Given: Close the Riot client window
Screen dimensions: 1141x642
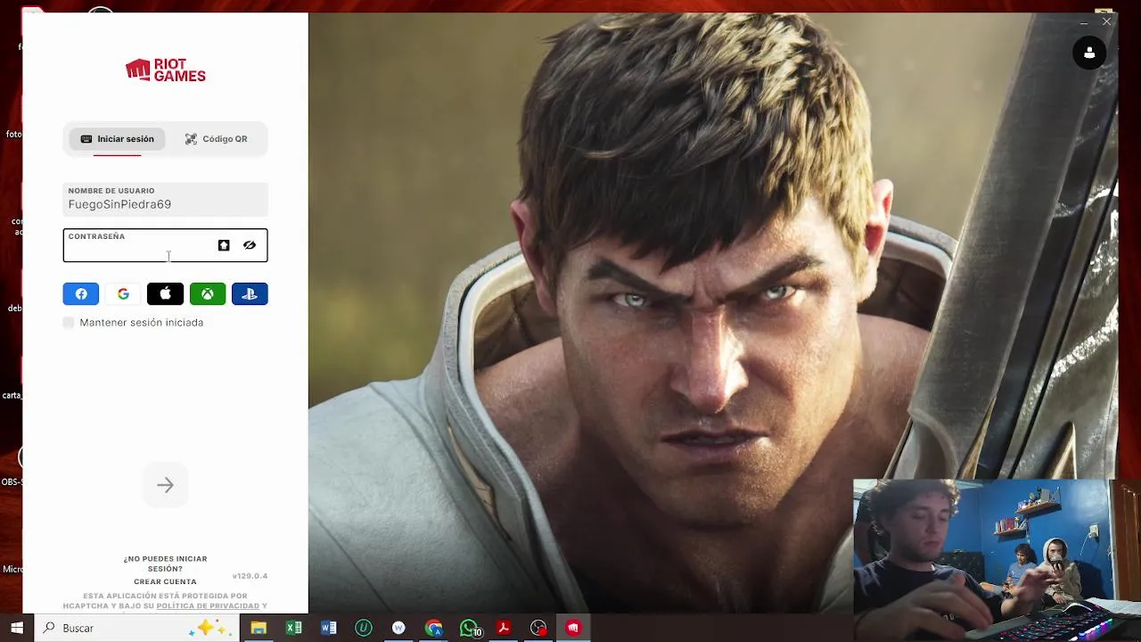Looking at the screenshot, I should point(1106,21).
